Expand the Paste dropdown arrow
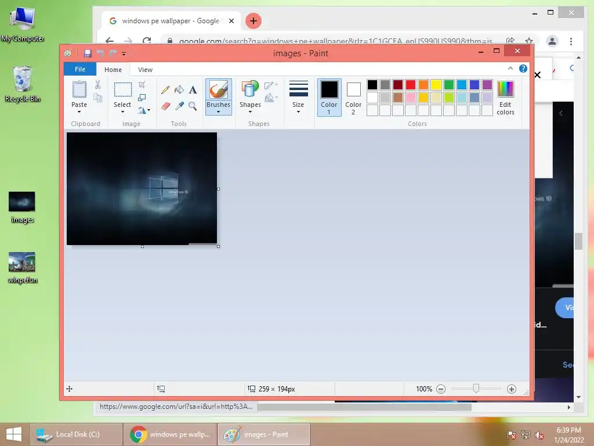The image size is (594, 446). tap(79, 112)
